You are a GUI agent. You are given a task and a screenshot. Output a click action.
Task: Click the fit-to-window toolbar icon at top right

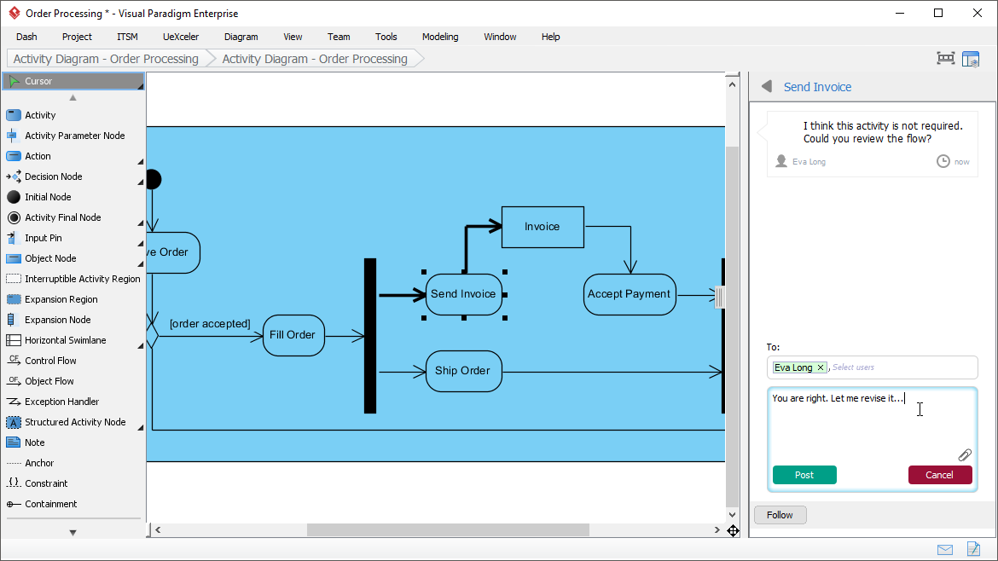(x=946, y=59)
